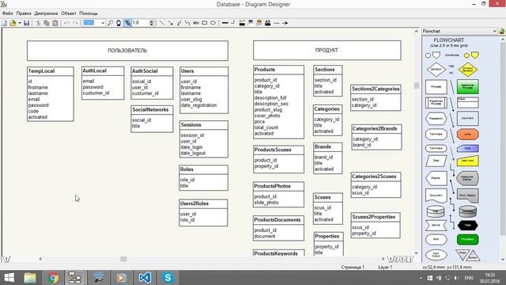Pick the Document shape in palette
Viewport: 506px width, 285px height.
point(436,196)
